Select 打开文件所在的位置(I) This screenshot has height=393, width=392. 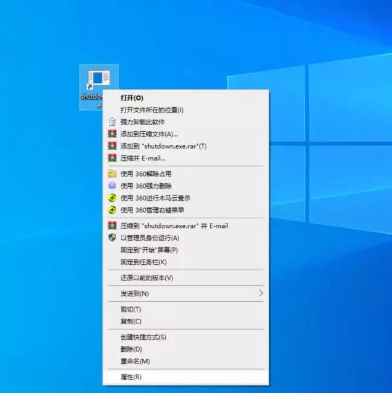pos(152,110)
